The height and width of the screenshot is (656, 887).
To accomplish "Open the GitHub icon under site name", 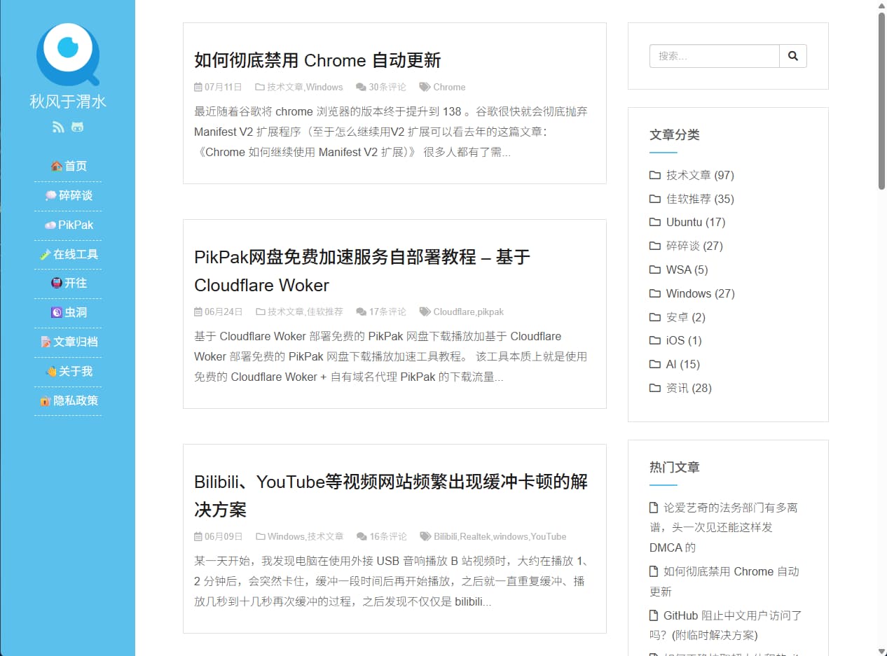I will (x=78, y=127).
